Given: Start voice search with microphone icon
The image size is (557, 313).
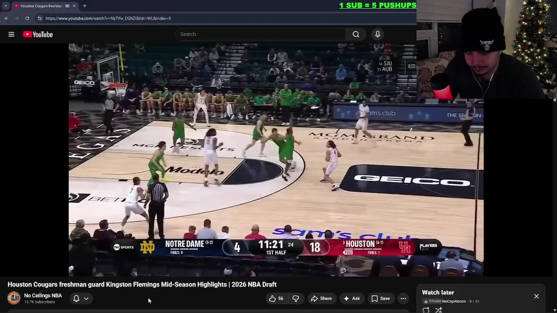Looking at the screenshot, I should pos(378,34).
